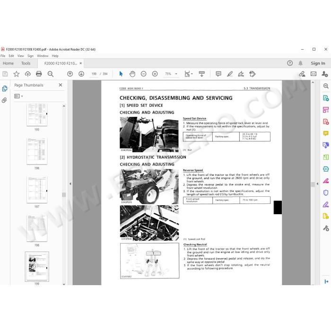Screen dimensions: 331x331
Task: Open the Protect shield tool
Action: point(326,193)
